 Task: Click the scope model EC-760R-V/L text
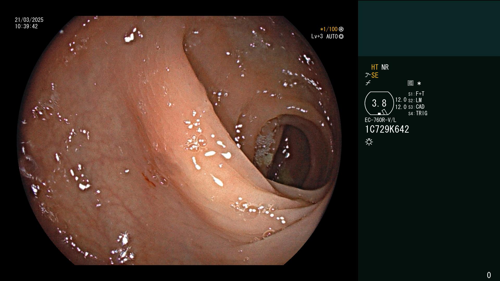click(x=380, y=120)
